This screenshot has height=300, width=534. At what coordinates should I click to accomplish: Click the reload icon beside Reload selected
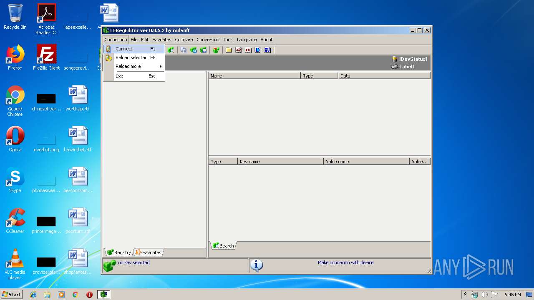(108, 57)
